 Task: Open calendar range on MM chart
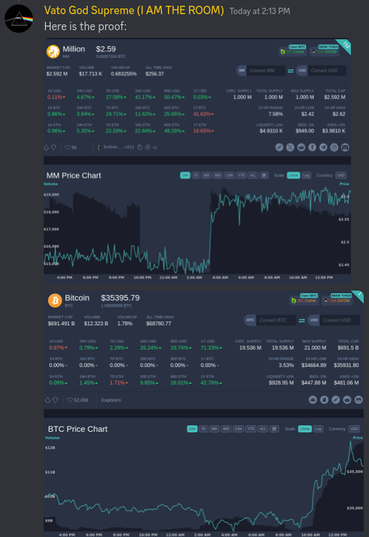coord(264,175)
